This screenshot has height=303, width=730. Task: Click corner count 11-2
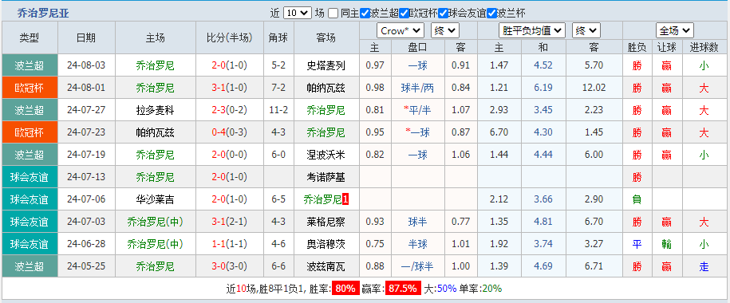pos(278,110)
